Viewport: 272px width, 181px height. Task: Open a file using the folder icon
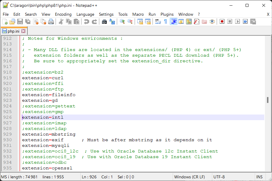click(12, 22)
